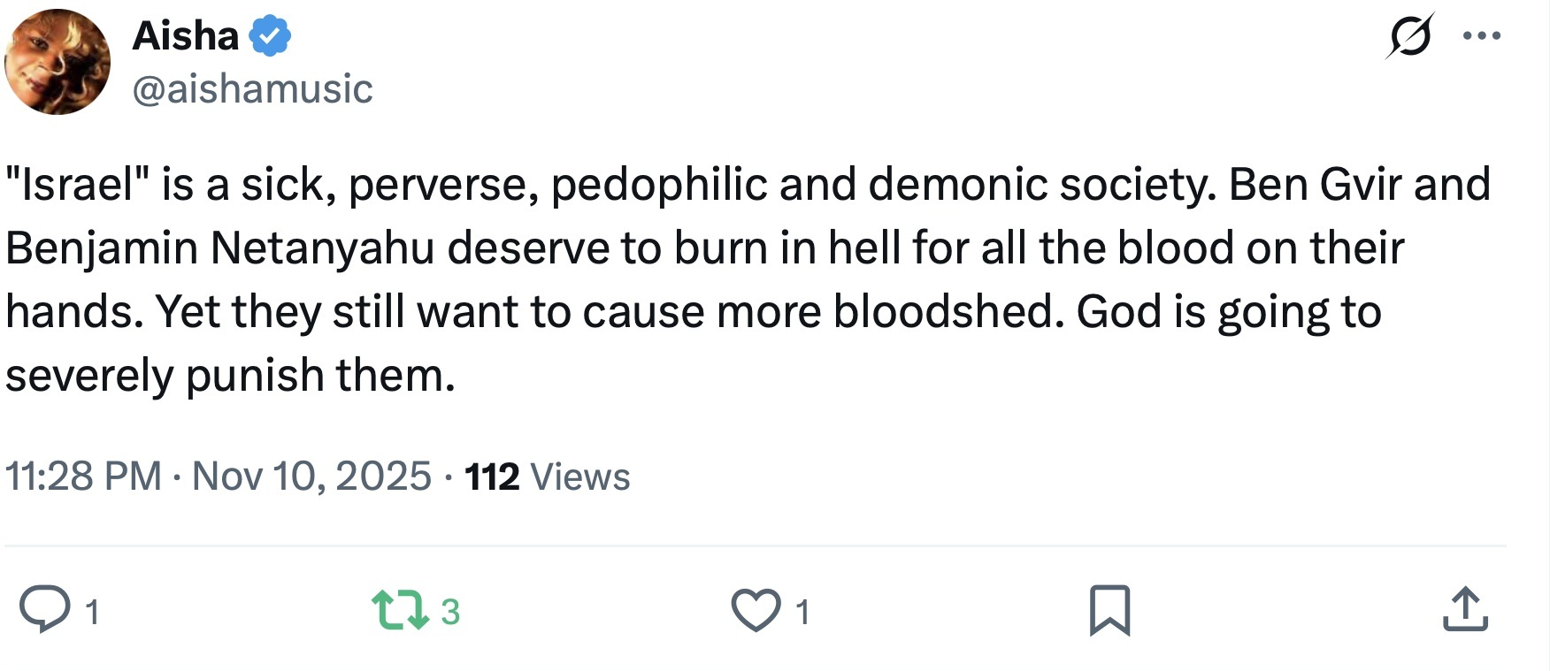
Task: Click the last line of post text
Action: 230,376
